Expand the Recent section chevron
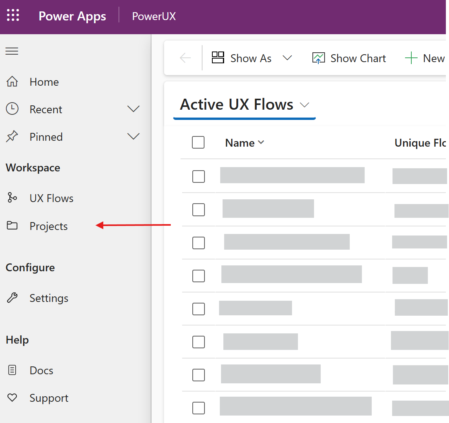The image size is (449, 423). click(133, 109)
